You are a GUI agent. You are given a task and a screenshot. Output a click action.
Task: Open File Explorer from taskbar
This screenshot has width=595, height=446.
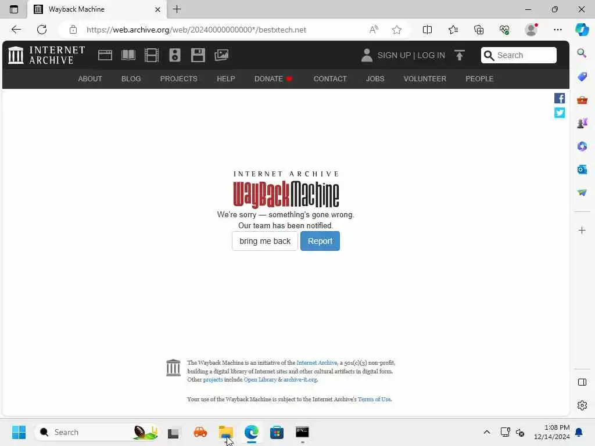tap(226, 432)
